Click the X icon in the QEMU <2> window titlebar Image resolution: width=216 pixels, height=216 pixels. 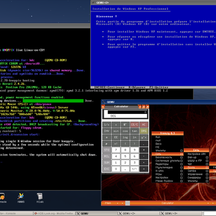click(x=93, y=3)
